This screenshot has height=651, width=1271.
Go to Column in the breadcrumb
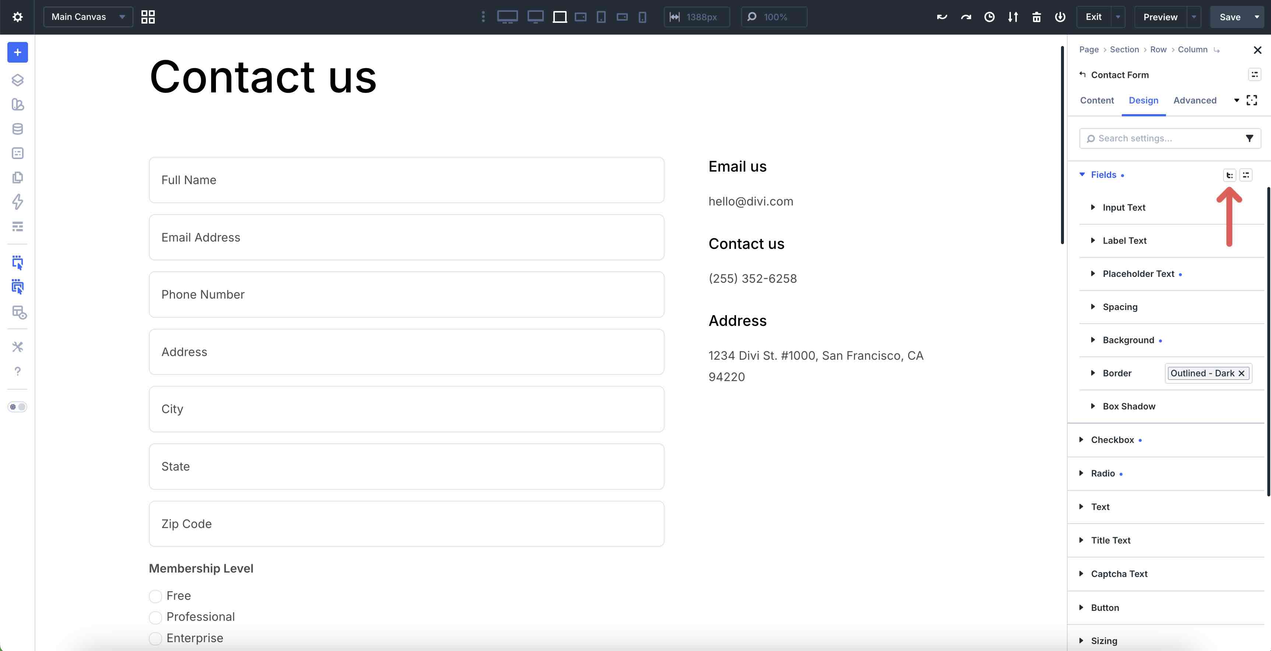[x=1193, y=49]
